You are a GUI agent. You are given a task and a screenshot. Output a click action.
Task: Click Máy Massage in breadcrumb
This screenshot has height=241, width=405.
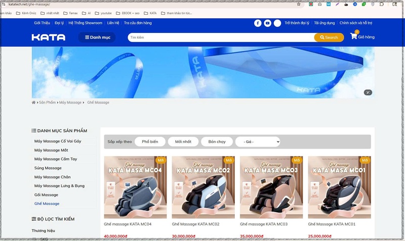[x=70, y=103]
